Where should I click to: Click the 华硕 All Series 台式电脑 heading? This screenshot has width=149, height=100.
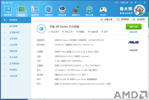(64, 27)
